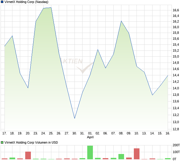Click the x-axis date label 02.
The image size is (184, 162).
[x=98, y=133]
